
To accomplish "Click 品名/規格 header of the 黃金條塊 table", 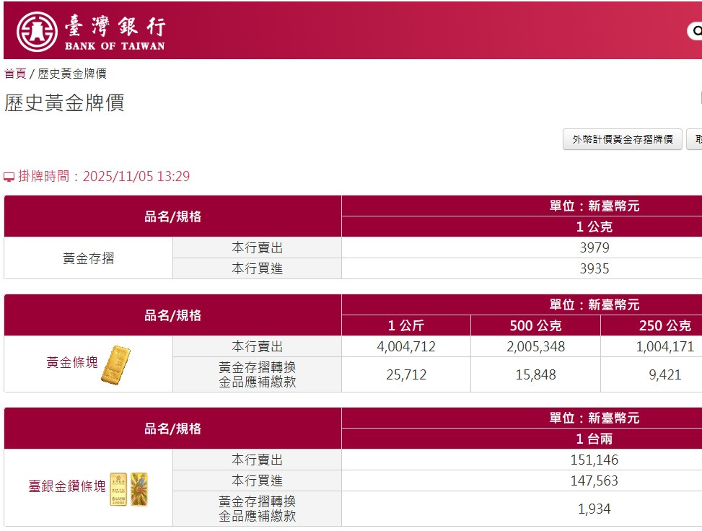I will coord(173,315).
